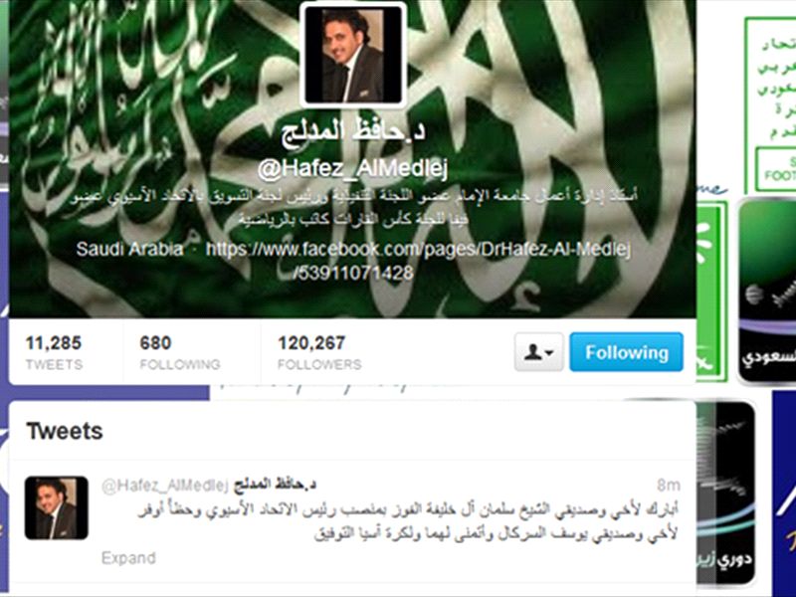Screen dimensions: 796x597
Task: Click the green Saudi league logo at right
Action: click(x=767, y=292)
